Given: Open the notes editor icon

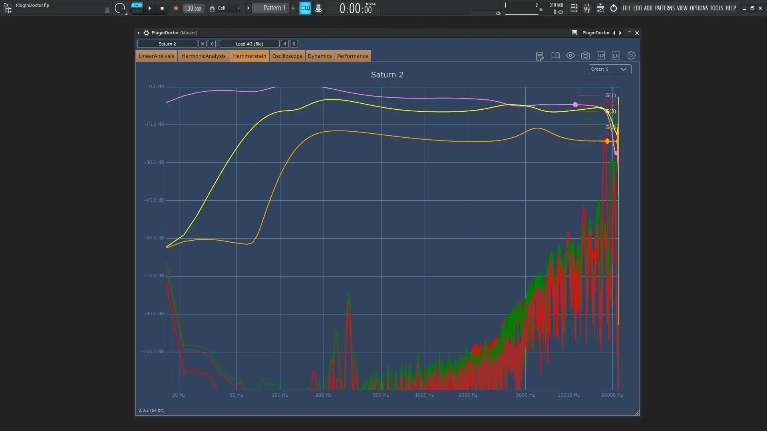Looking at the screenshot, I should [x=540, y=56].
